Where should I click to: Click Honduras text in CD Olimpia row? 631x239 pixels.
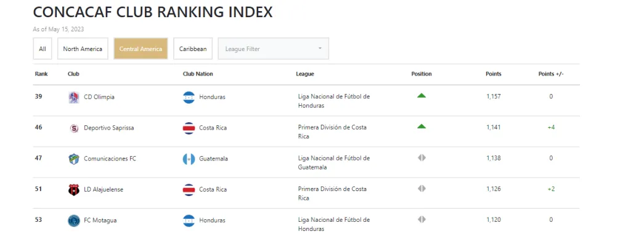coord(212,97)
